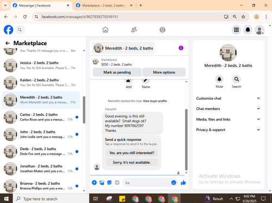Expand Customize chat section
The image size is (272, 203).
[228, 99]
